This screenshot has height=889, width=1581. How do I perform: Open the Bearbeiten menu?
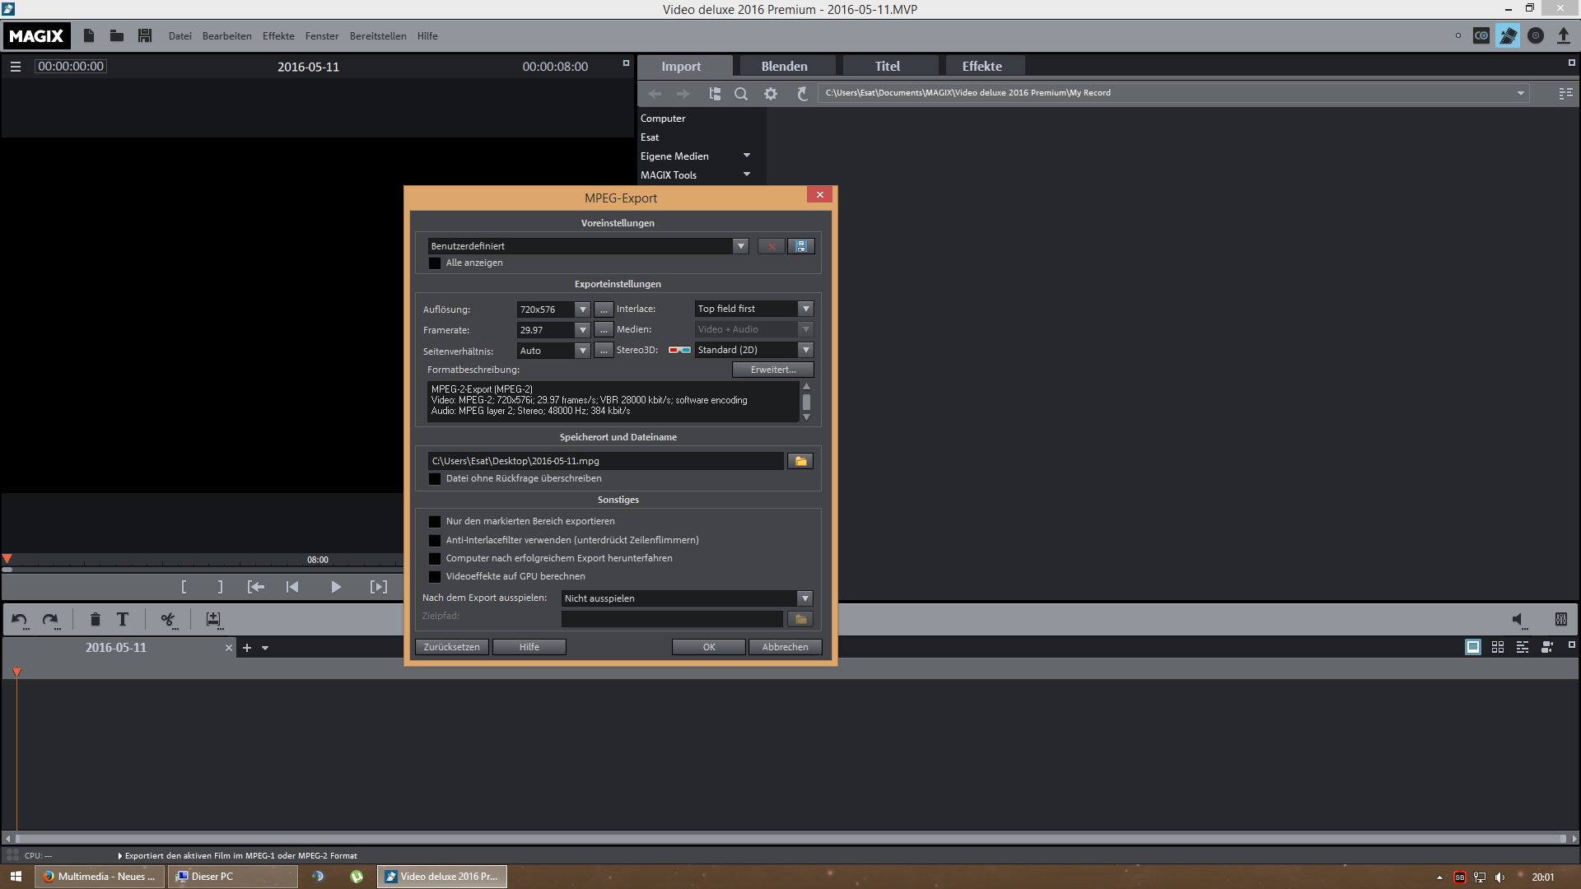coord(226,36)
